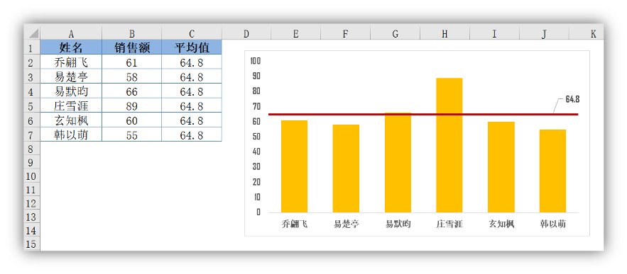Click the 平均值 header cell
Screen dimensions: 627x274
point(192,47)
